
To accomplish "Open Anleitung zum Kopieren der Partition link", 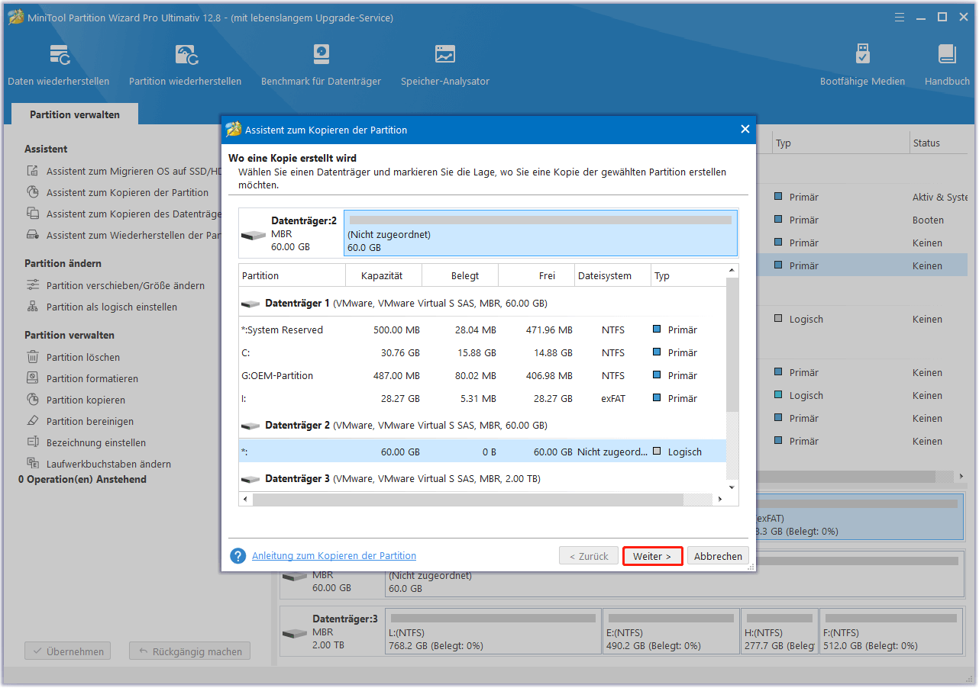I will (x=334, y=556).
